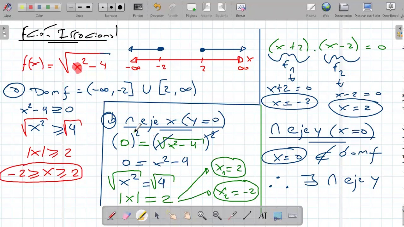
Task: Select the small eraser size
Action: point(103,7)
